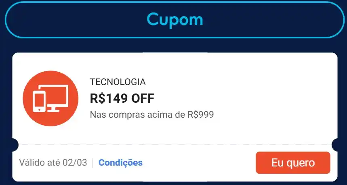Click the coupon's horizontal divider line

[x=175, y=145]
